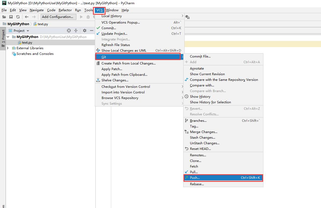
Task: Select Show History for Selection
Action: pos(223,102)
